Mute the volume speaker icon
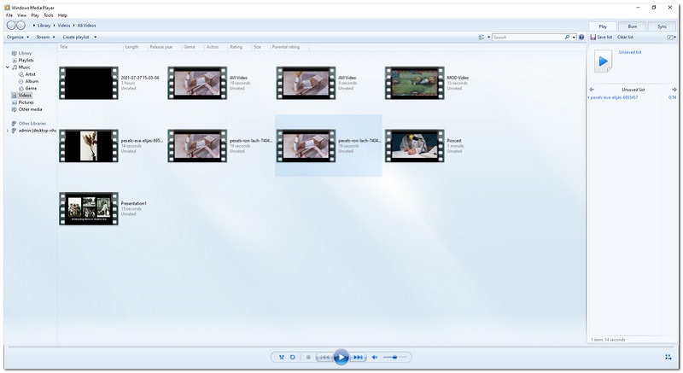Screen dimensions: 683x373 pos(375,358)
